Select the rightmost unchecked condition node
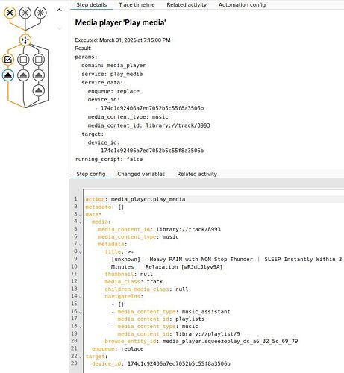 [x=39, y=60]
